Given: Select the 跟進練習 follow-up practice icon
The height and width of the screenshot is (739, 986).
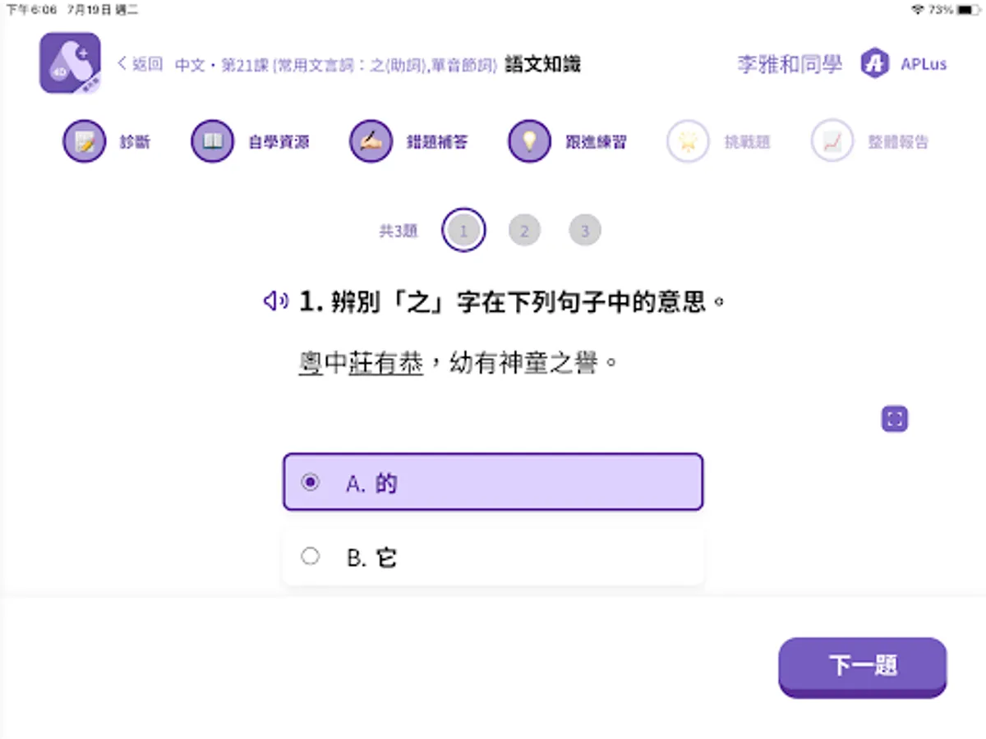Looking at the screenshot, I should 528,140.
